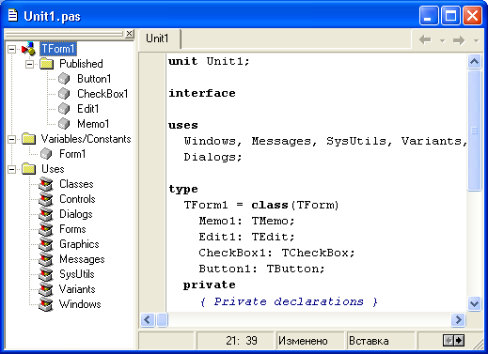
Task: Collapse the Published node
Action: pos(29,64)
